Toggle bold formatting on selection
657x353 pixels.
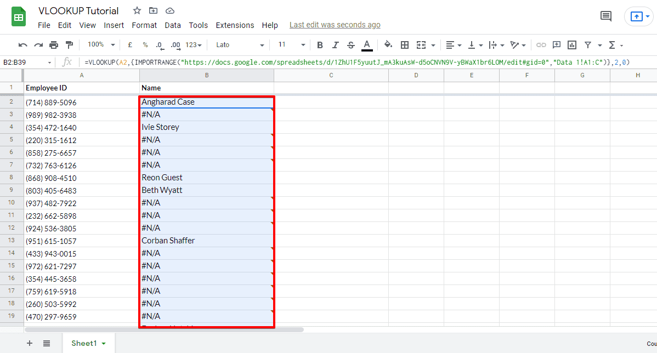click(320, 44)
